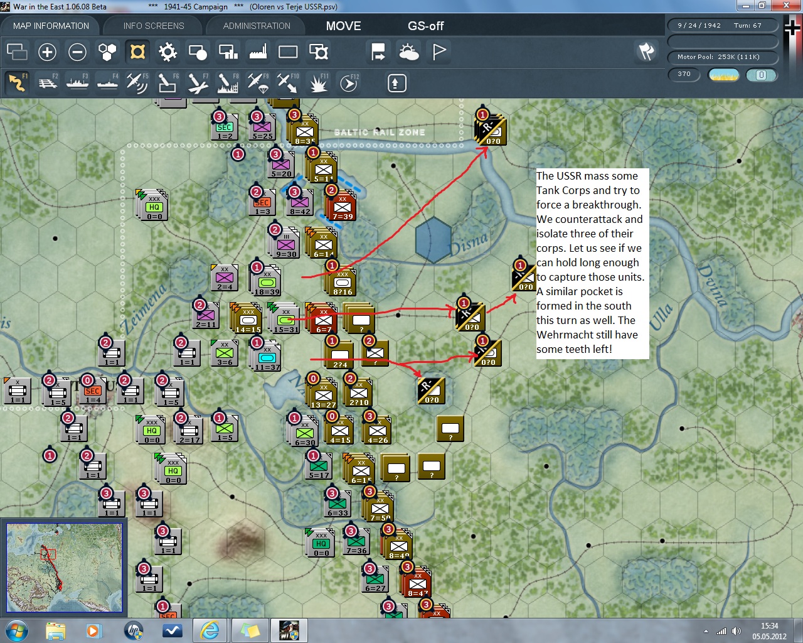Select the 9=30 purple regiment counter
Screen dimensions: 803x643
pyautogui.click(x=285, y=245)
